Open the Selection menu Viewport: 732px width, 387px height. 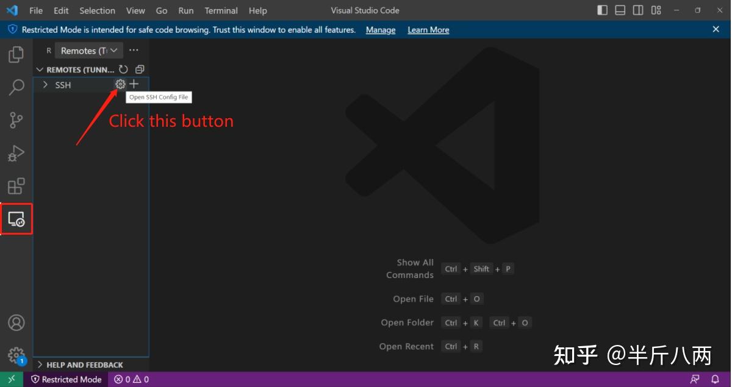click(97, 10)
